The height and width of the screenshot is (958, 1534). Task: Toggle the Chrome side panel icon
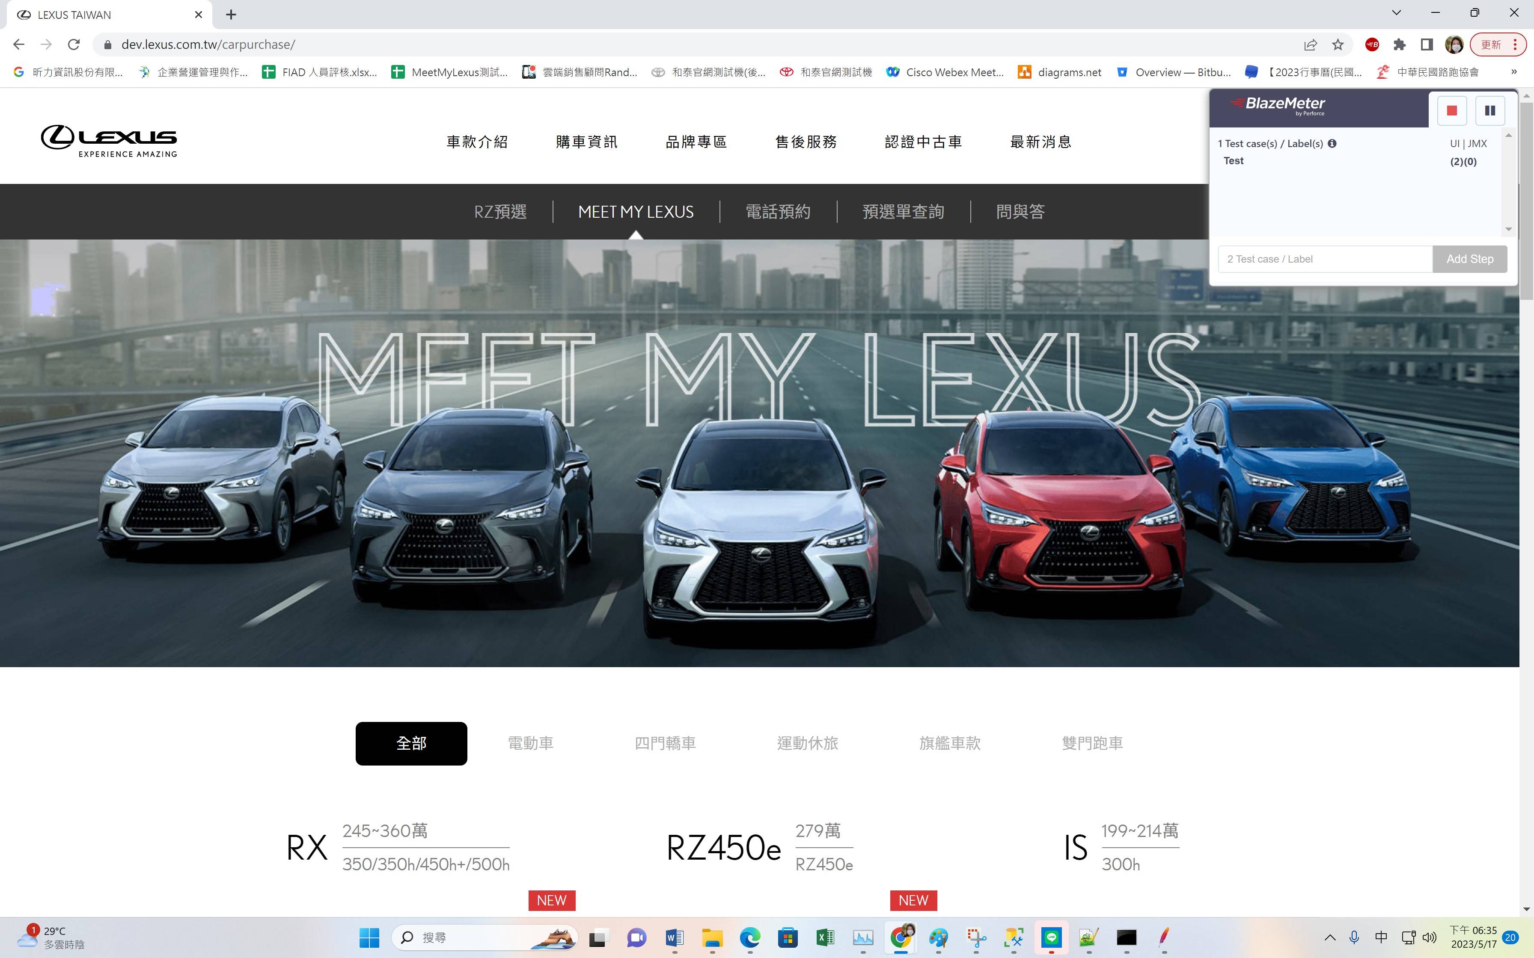(1426, 44)
